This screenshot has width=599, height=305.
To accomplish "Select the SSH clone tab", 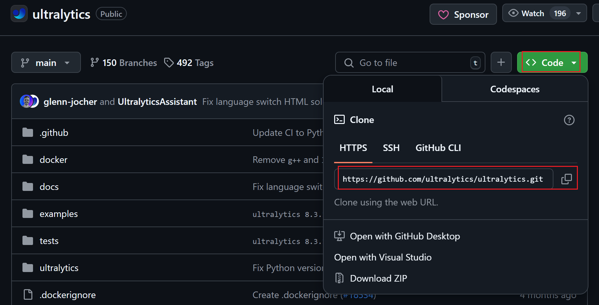I will click(x=391, y=148).
